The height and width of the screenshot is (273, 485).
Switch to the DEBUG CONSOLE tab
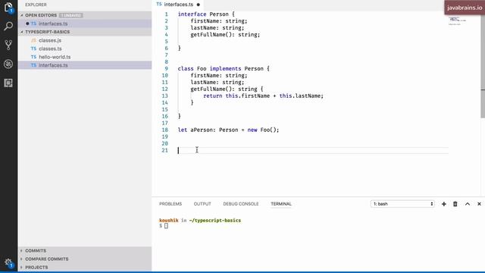point(241,204)
